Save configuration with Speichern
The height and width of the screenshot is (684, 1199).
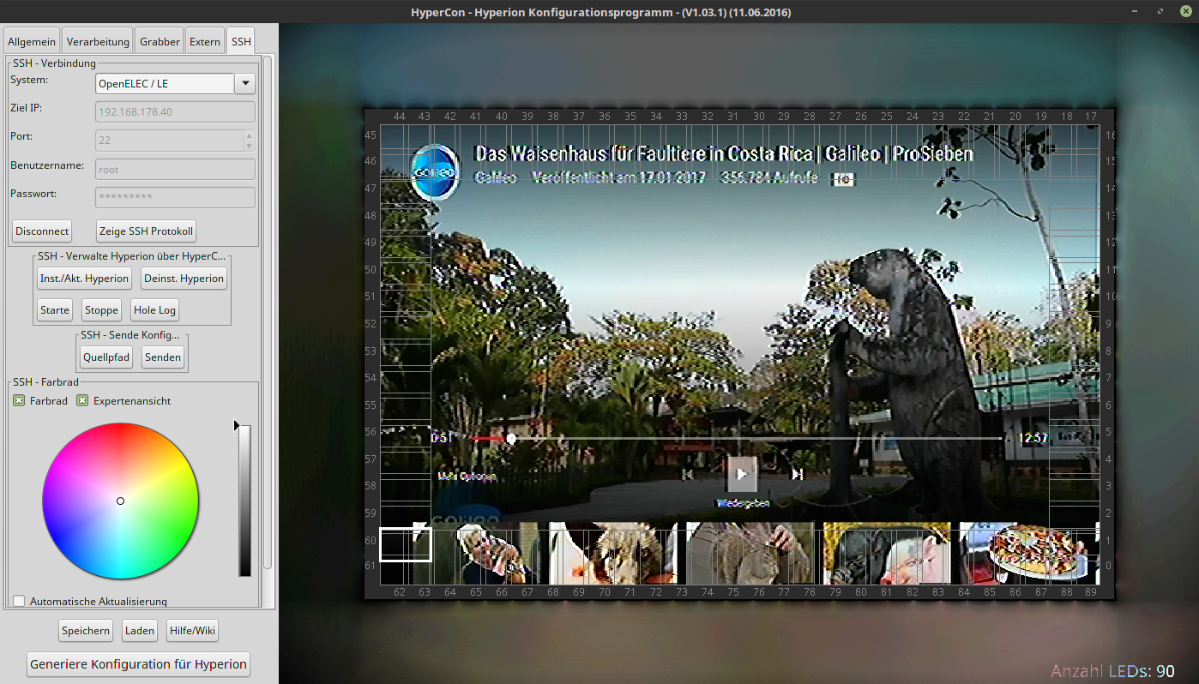(x=86, y=631)
